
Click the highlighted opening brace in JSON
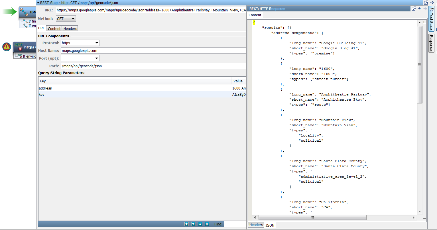254,23
